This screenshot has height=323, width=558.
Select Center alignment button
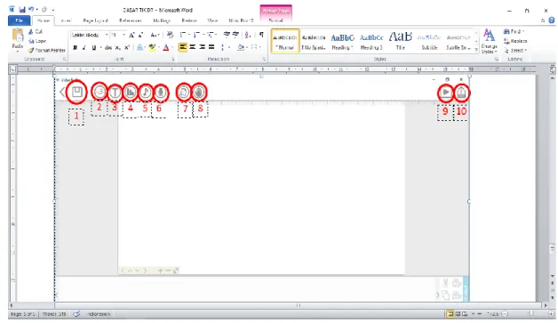point(193,47)
